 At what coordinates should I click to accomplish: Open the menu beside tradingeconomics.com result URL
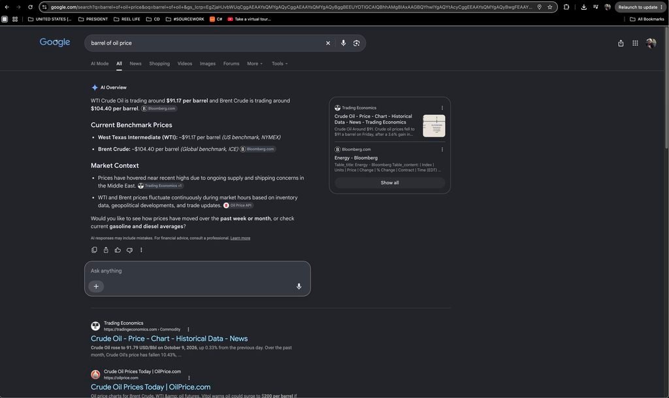pyautogui.click(x=188, y=329)
